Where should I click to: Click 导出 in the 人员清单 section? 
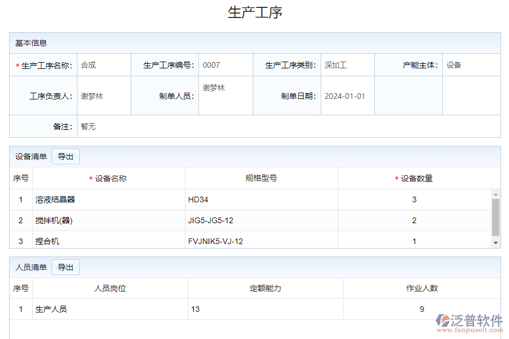[x=65, y=267]
